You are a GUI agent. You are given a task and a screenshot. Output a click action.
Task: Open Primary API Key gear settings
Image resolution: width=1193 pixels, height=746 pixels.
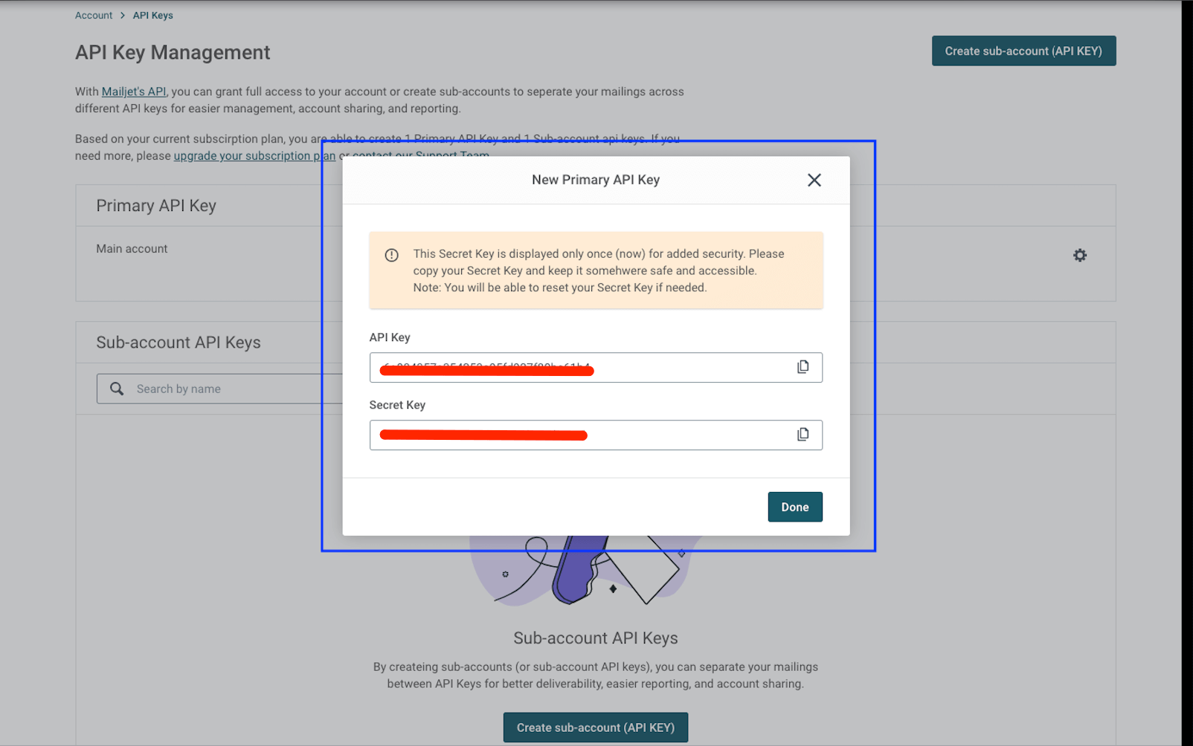click(1079, 256)
